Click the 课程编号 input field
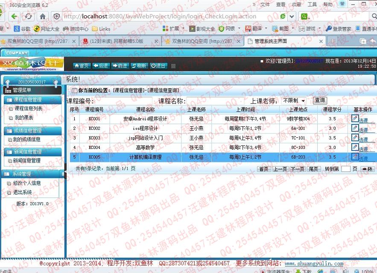Screen dimensions: 377x273 pyautogui.click(x=123, y=101)
